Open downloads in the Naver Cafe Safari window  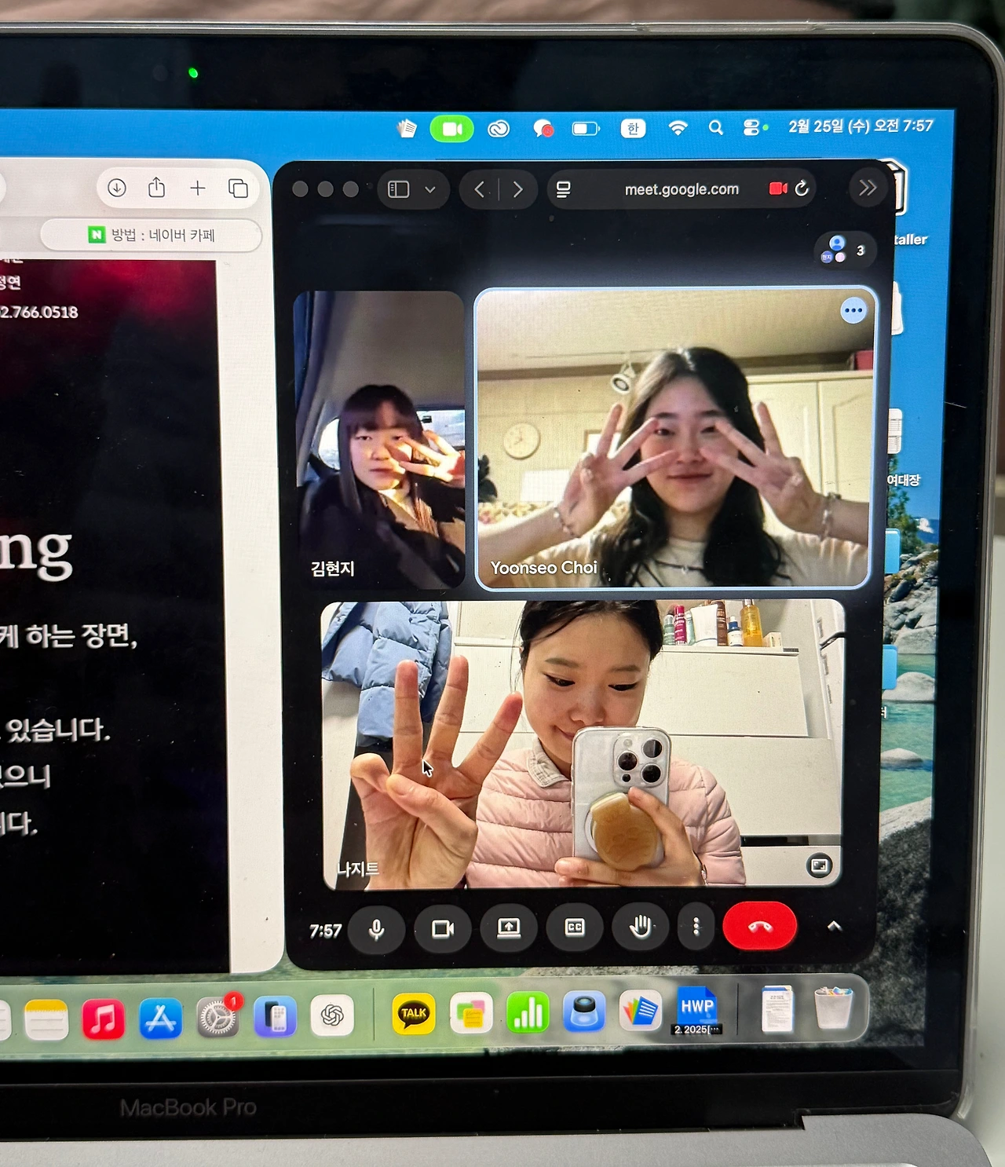pyautogui.click(x=117, y=188)
